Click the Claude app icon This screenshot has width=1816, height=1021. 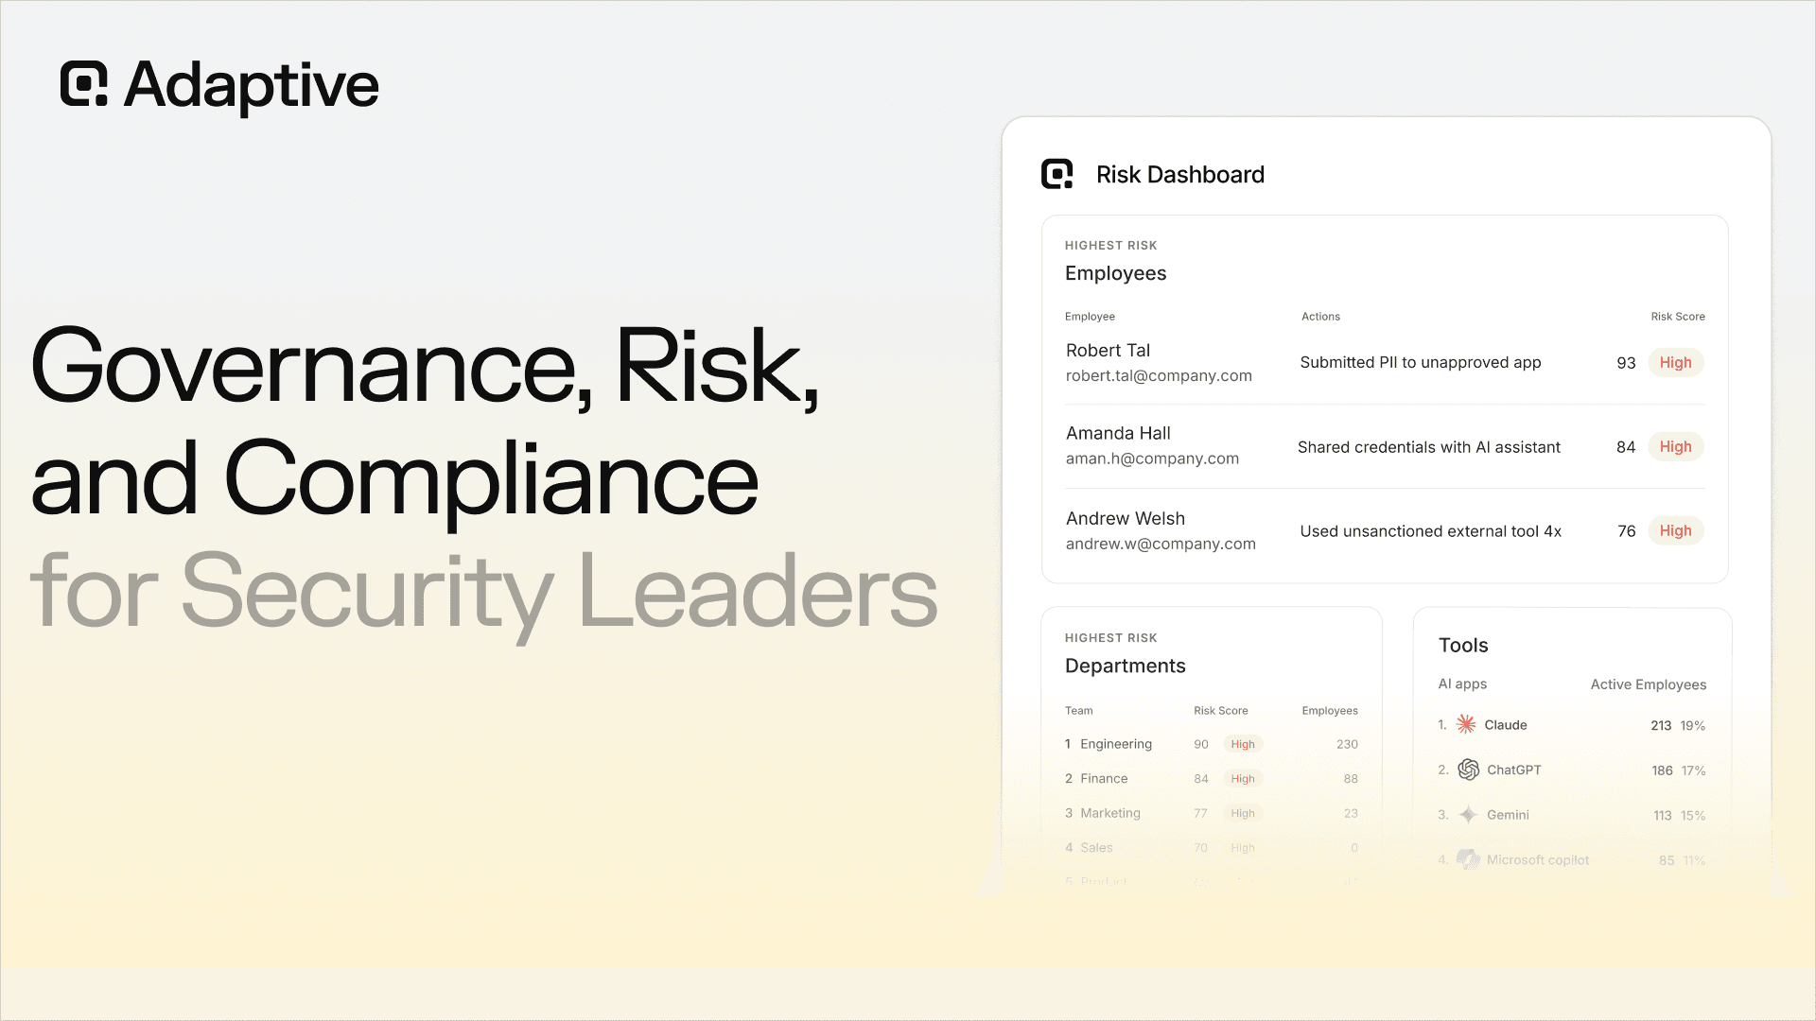1466,724
